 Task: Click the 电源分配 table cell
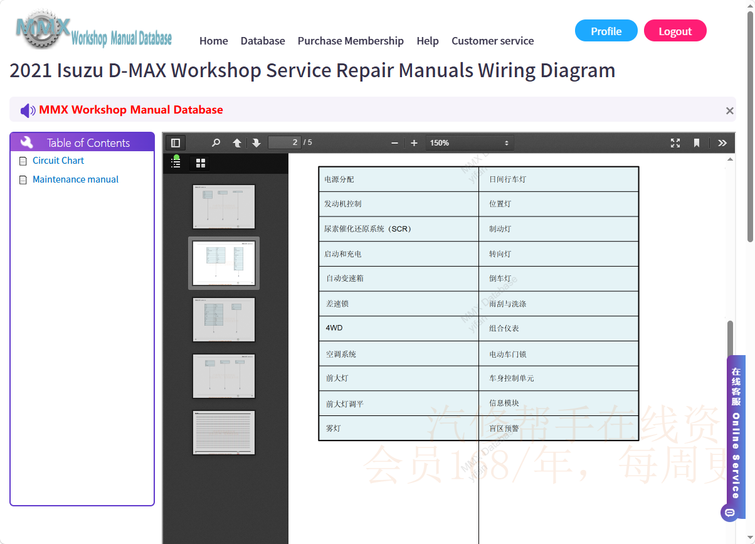(399, 179)
